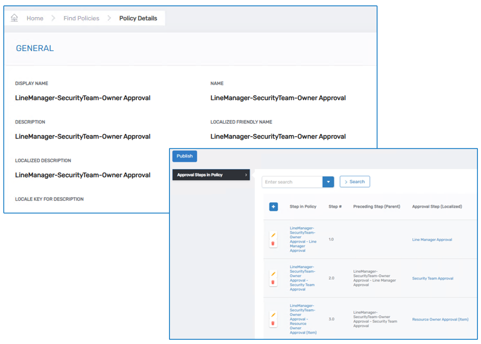Click the Description field value text
481x344 pixels.
tap(82, 137)
